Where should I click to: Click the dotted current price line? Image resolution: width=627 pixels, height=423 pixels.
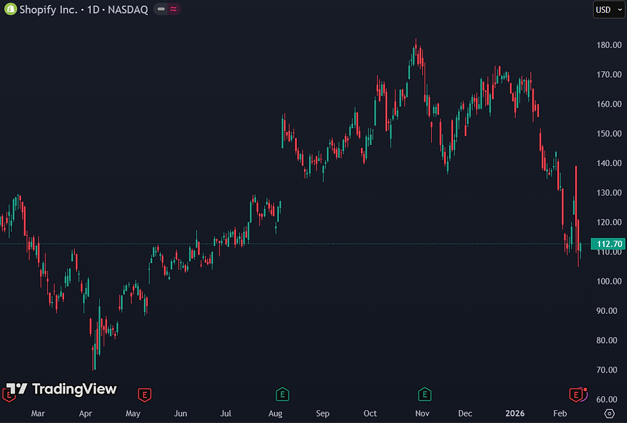295,243
